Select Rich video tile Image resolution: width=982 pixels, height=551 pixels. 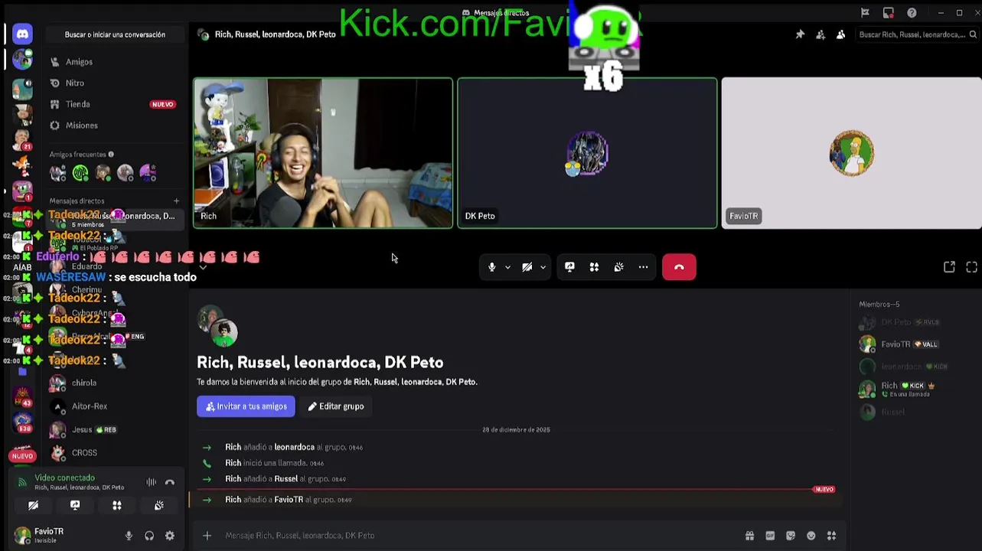tap(323, 153)
